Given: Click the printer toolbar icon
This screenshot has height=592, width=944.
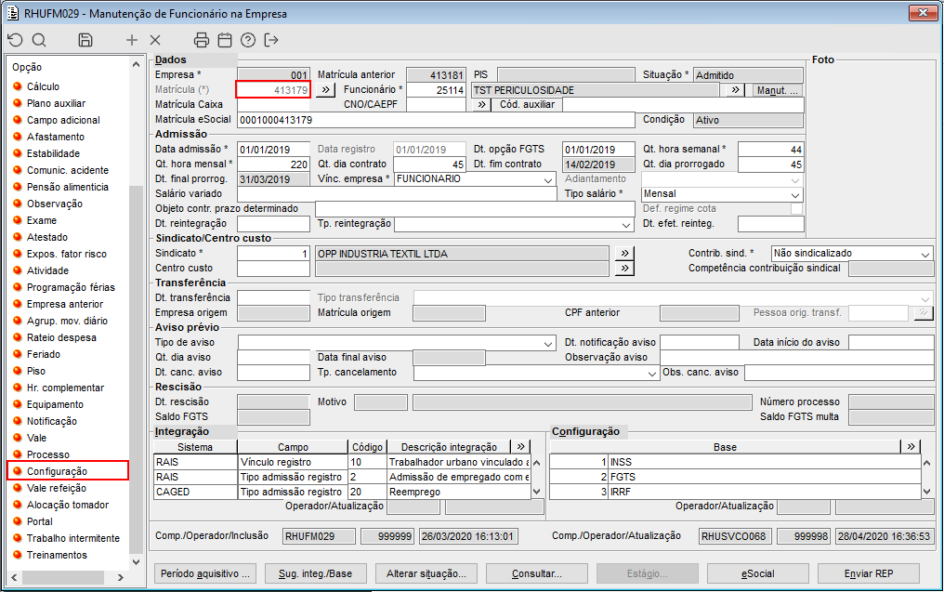Looking at the screenshot, I should (x=202, y=40).
